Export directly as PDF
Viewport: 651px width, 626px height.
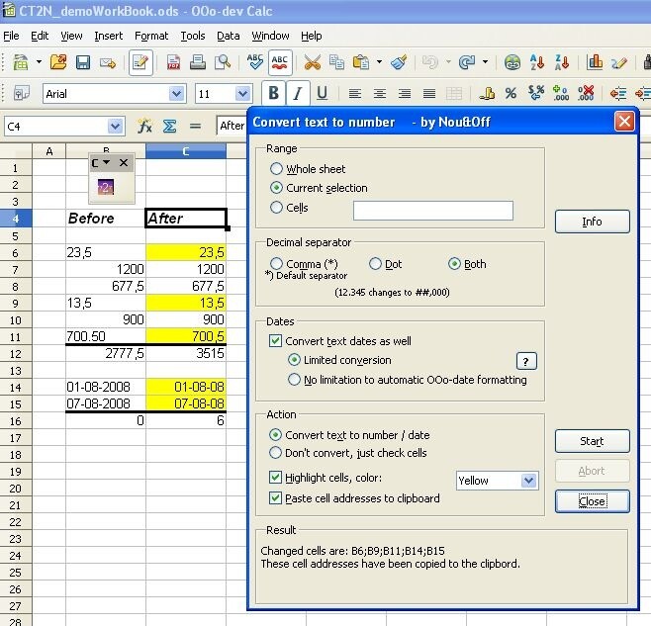tap(173, 62)
